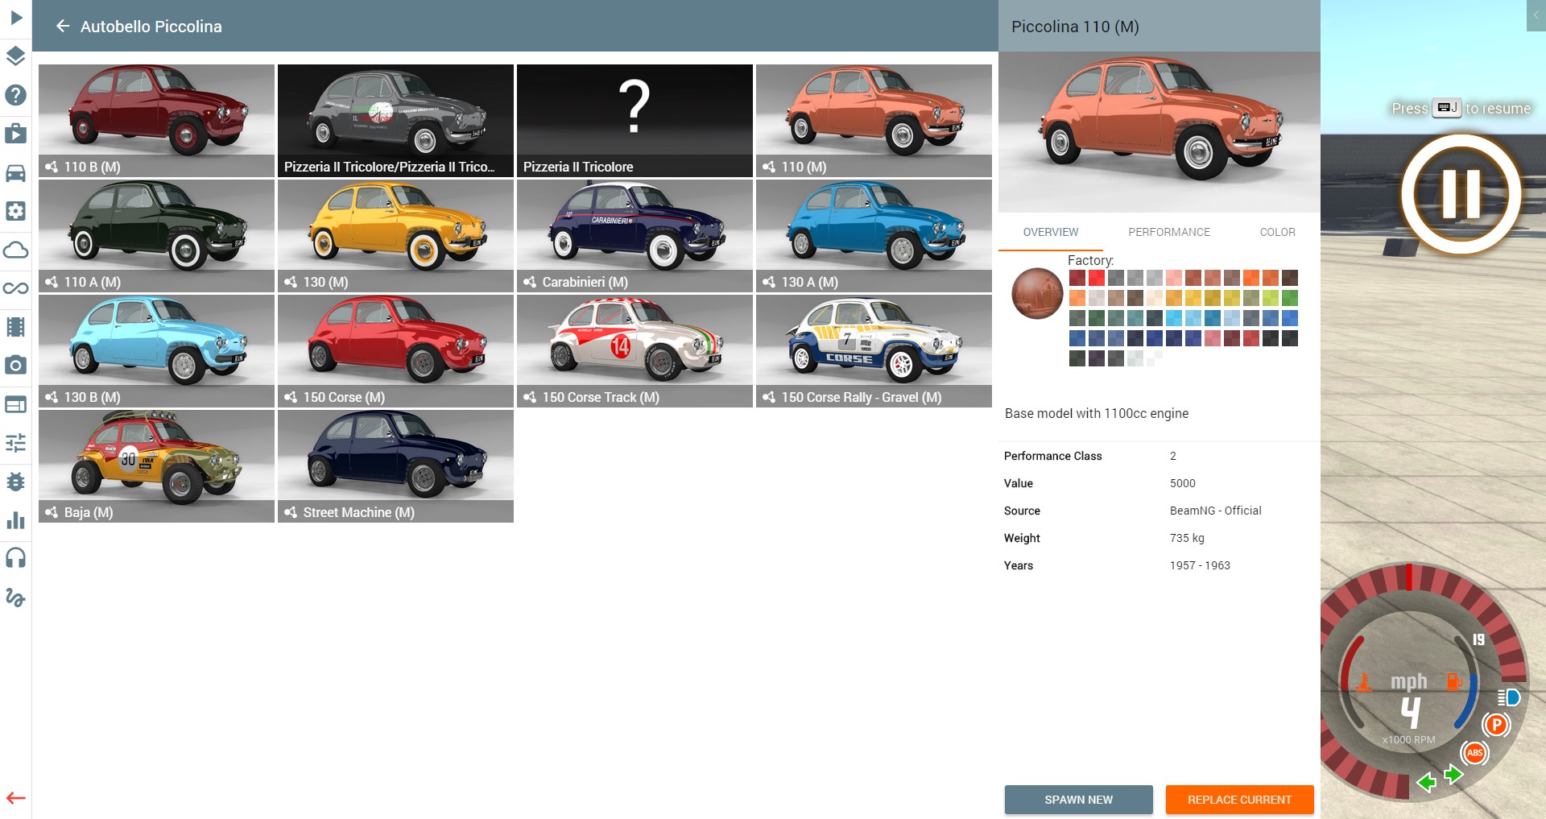Click the right green turn signal arrow
Image resolution: width=1546 pixels, height=819 pixels.
1453,775
